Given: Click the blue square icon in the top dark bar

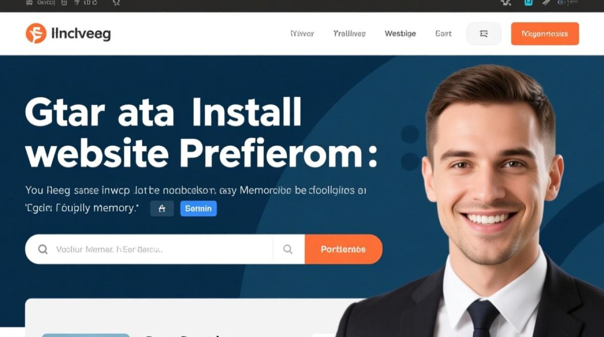Looking at the screenshot, I should (x=528, y=3).
